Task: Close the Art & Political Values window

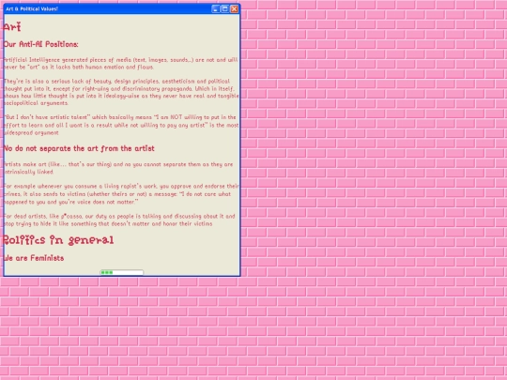Action: click(x=235, y=9)
